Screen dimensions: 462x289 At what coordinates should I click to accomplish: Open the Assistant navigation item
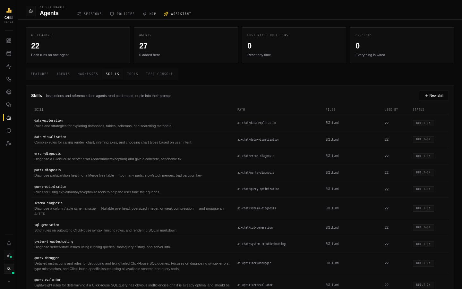click(177, 14)
